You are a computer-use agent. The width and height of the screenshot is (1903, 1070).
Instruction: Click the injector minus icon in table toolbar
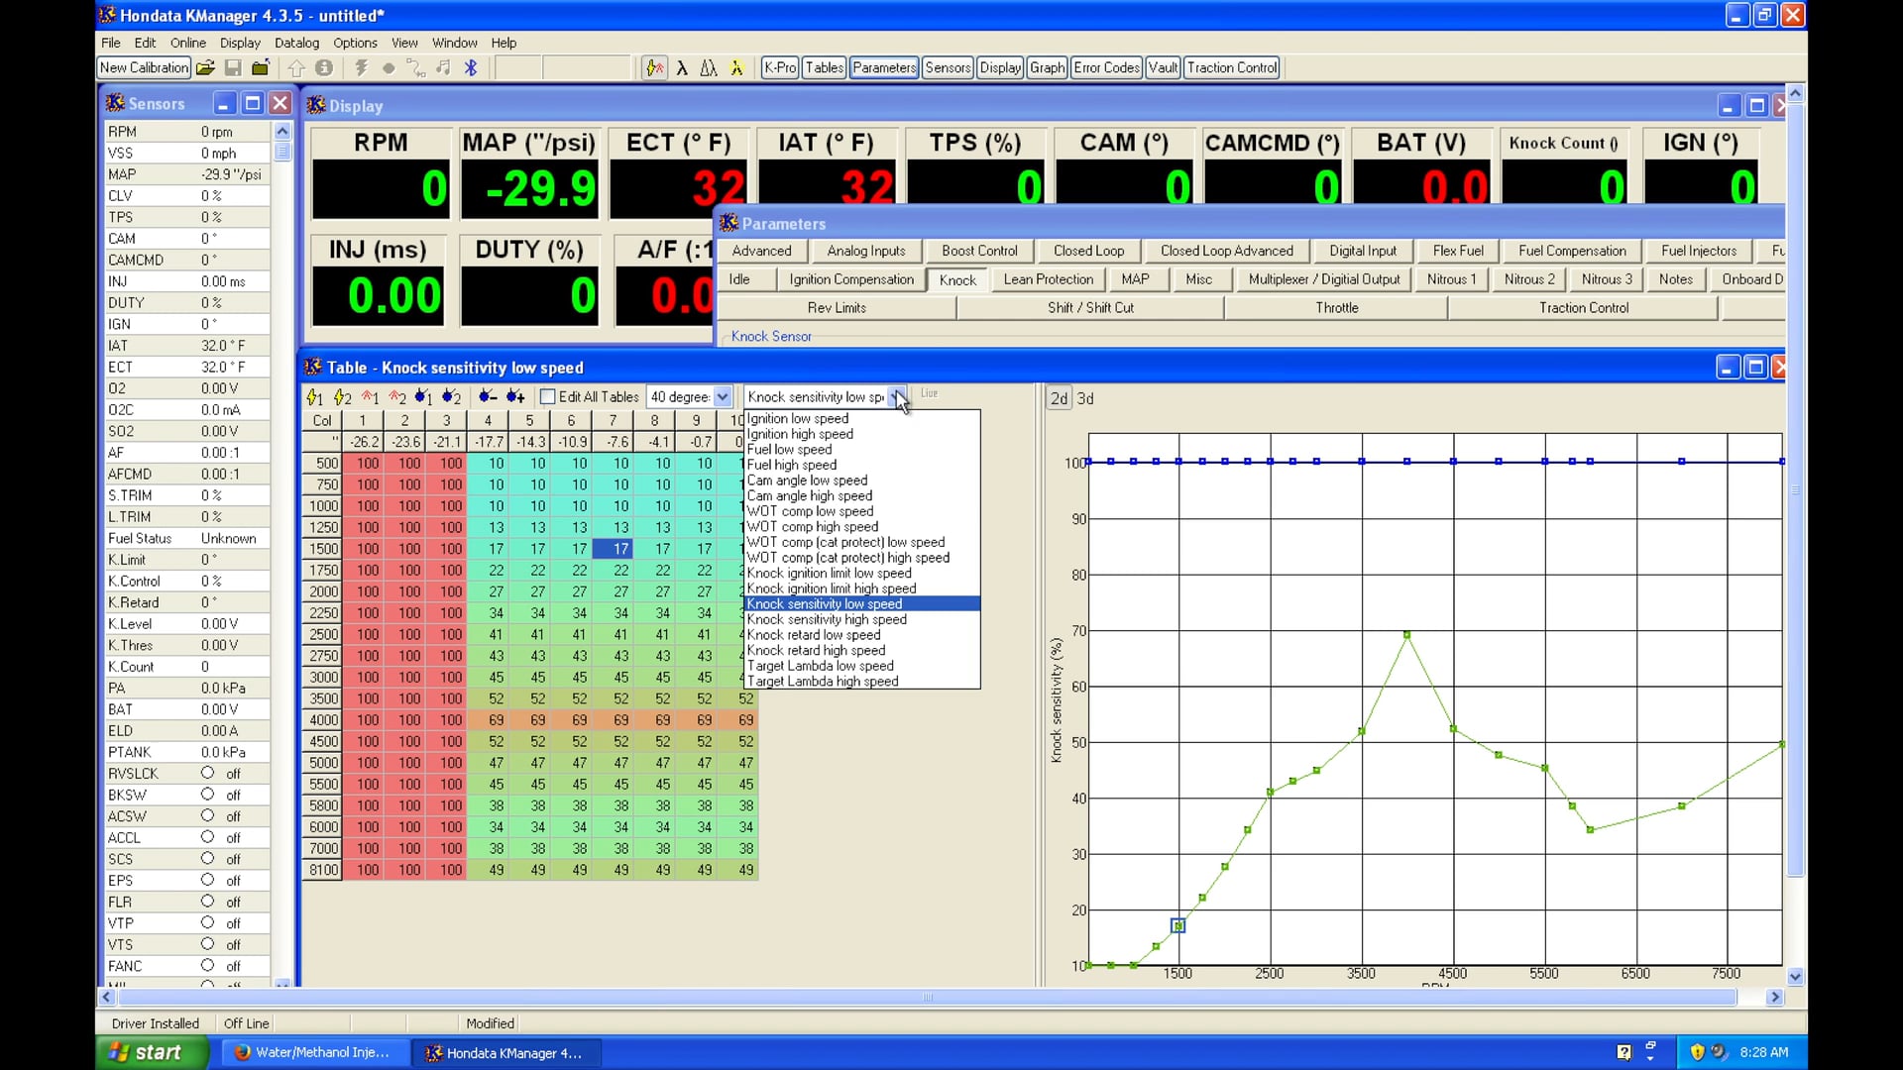tap(488, 396)
